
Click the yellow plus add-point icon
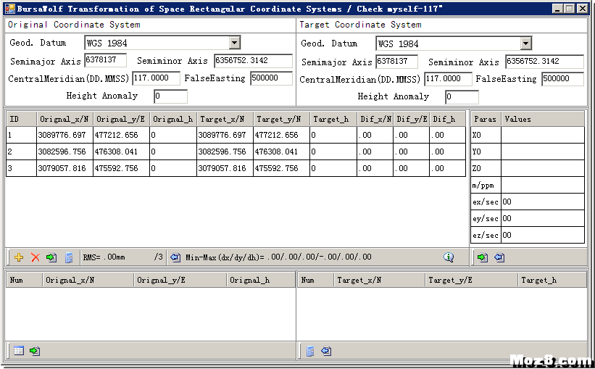[19, 257]
